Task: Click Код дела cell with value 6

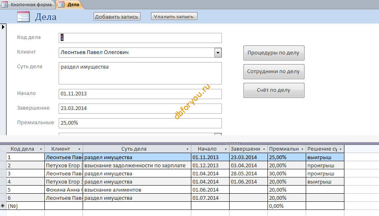Action: [x=25, y=198]
